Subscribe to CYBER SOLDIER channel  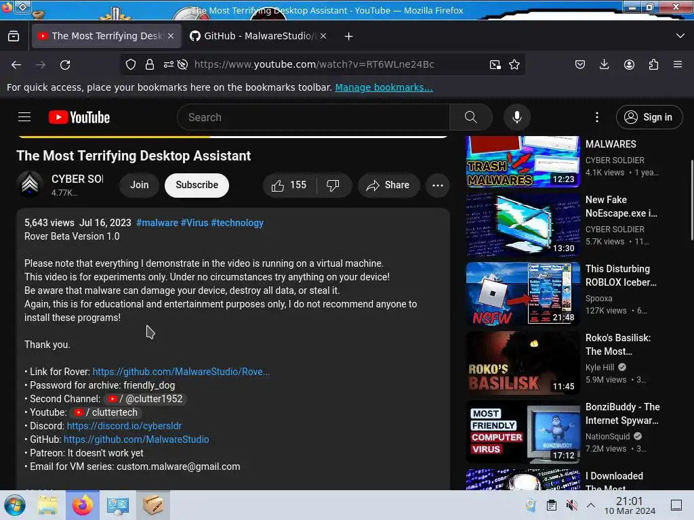pos(197,185)
